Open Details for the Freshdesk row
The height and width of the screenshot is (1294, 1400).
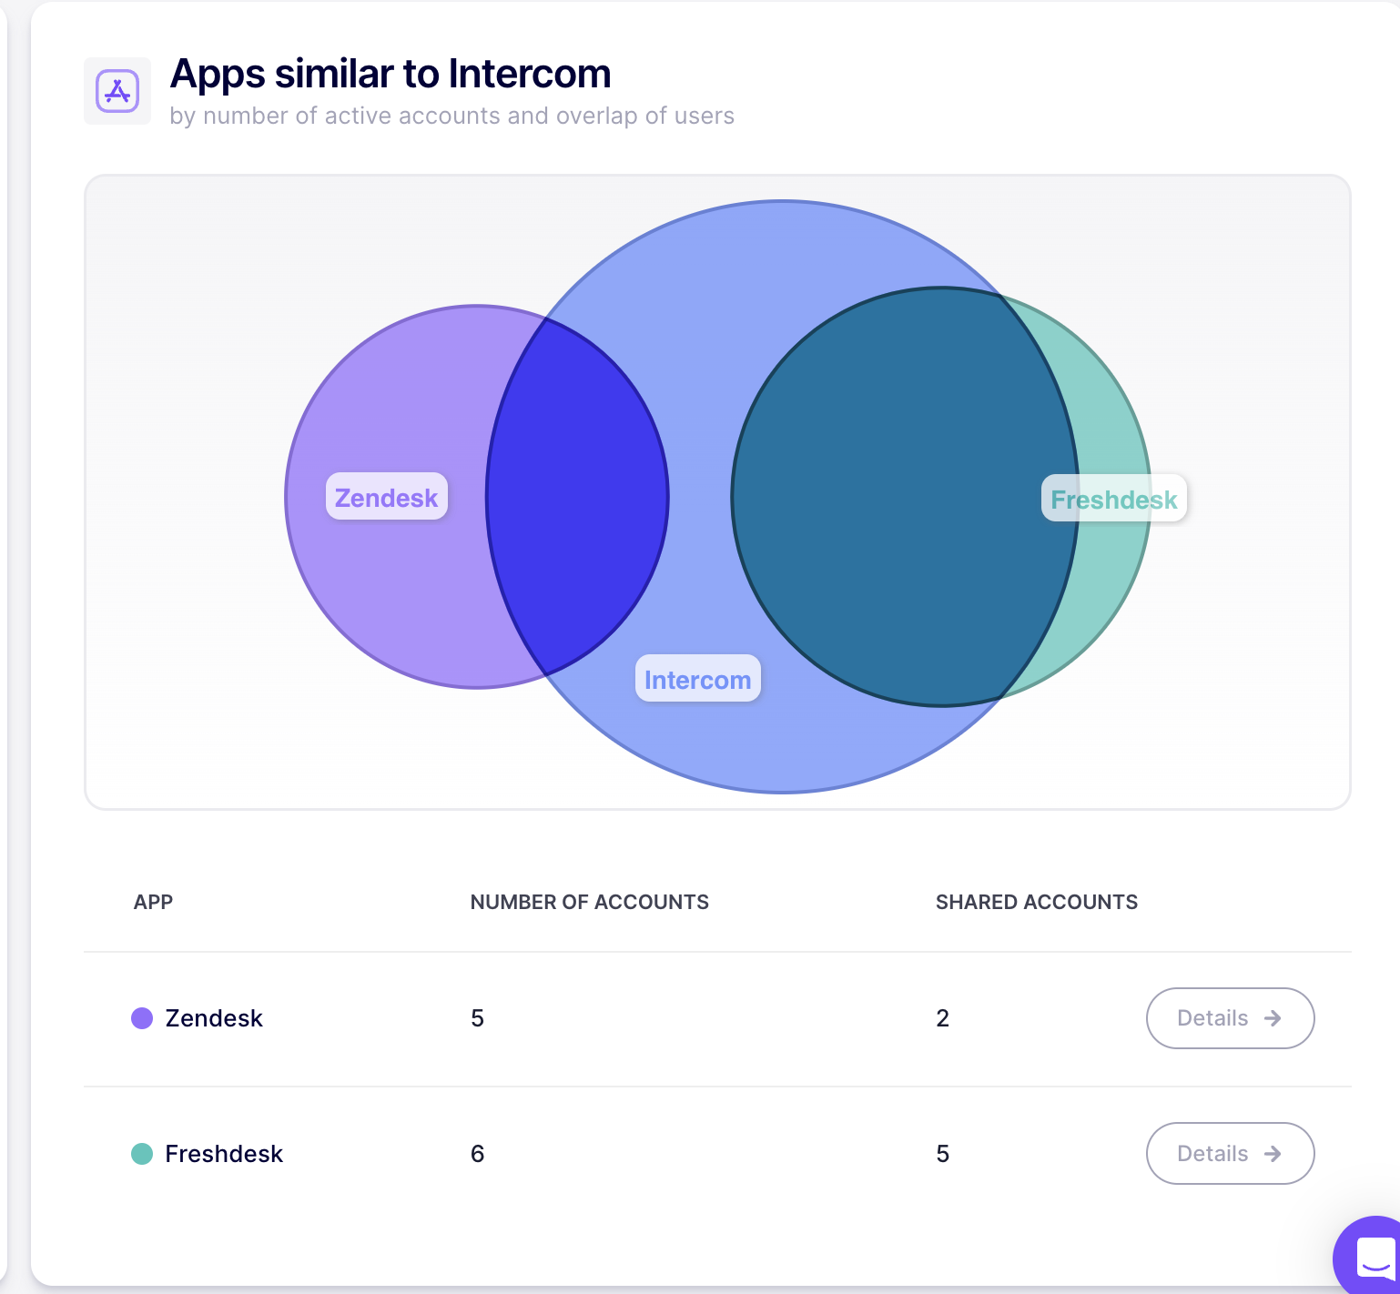click(x=1230, y=1154)
